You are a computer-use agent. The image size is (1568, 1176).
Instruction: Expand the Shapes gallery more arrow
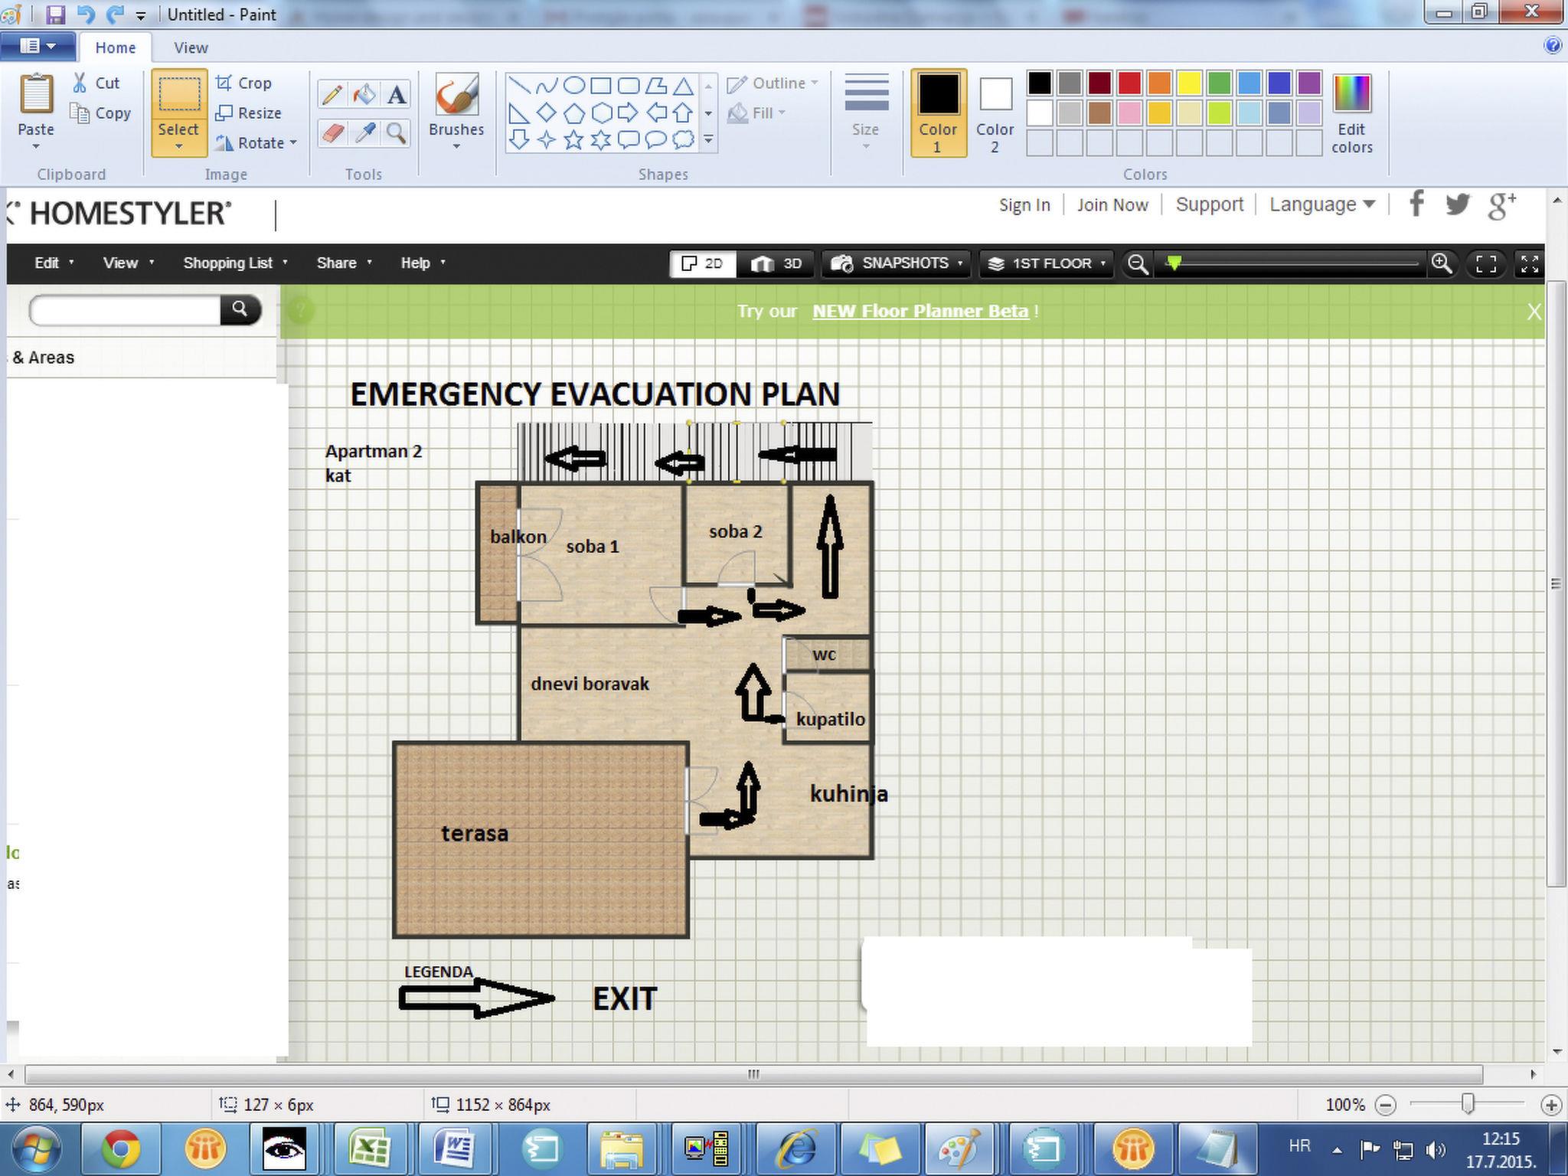[708, 139]
